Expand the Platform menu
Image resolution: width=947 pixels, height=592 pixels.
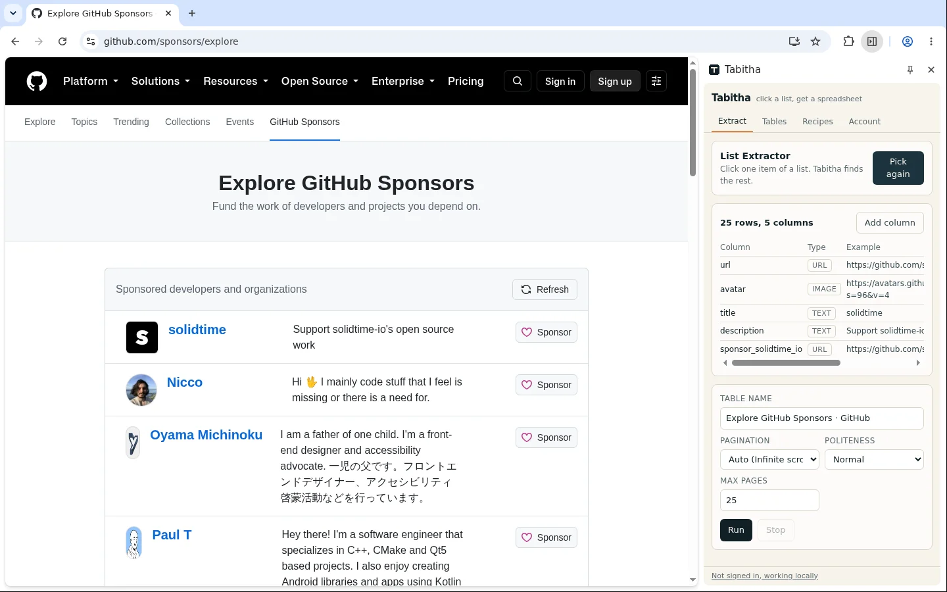(x=91, y=81)
